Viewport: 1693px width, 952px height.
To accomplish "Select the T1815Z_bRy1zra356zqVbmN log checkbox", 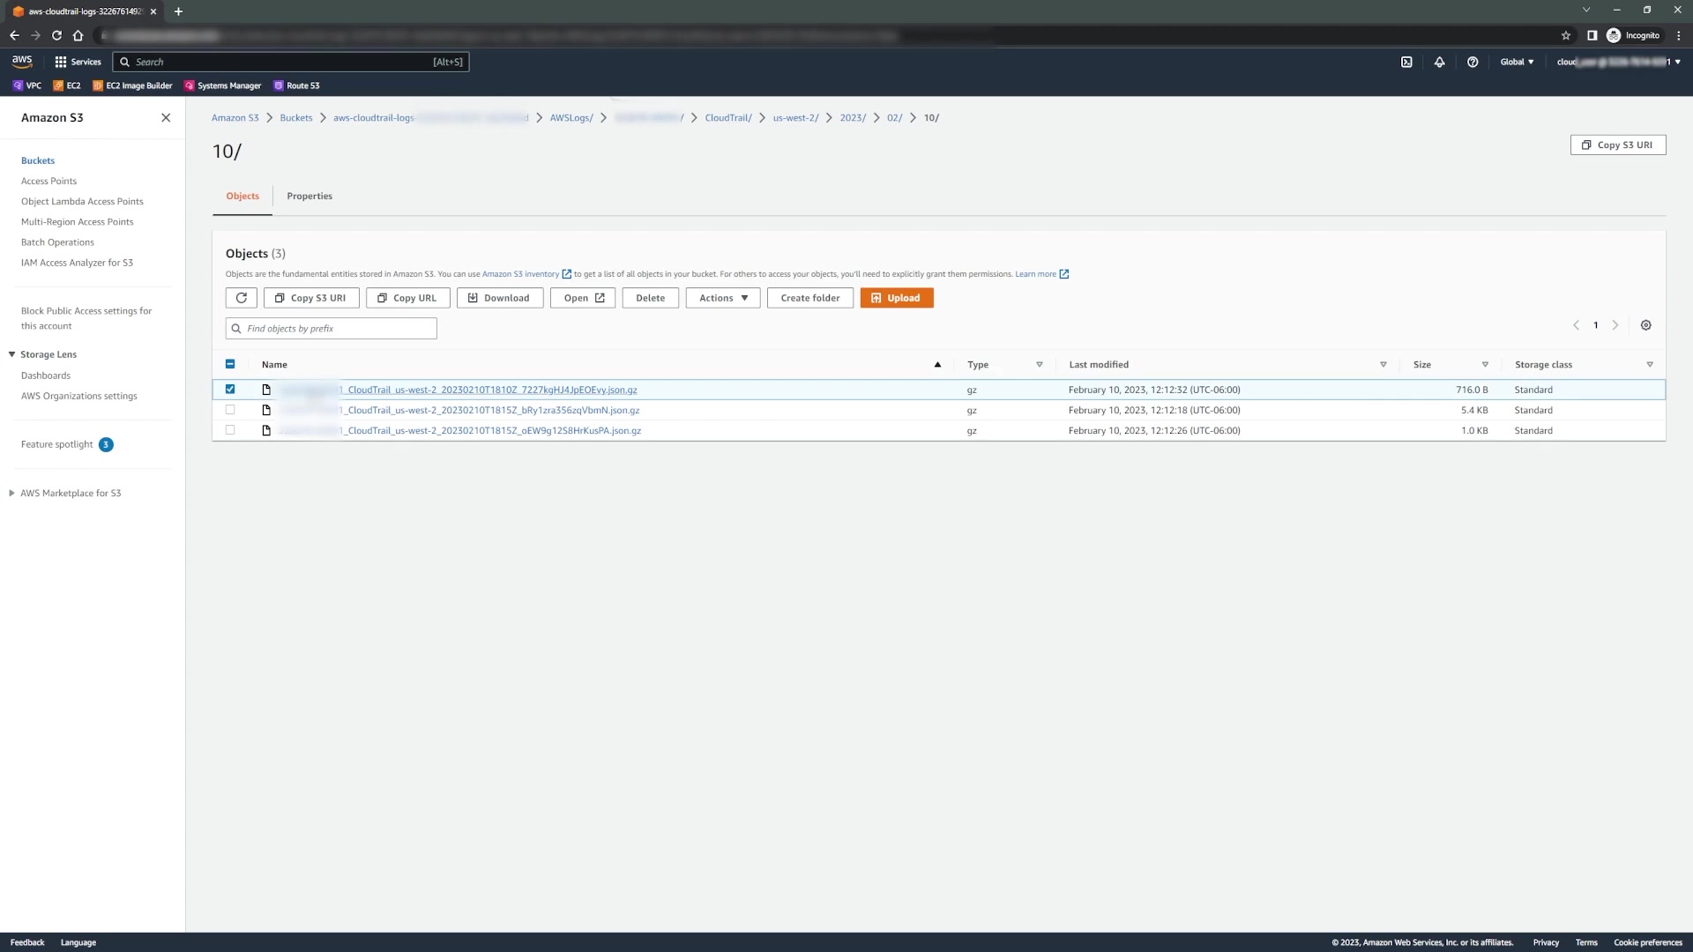I will point(230,410).
